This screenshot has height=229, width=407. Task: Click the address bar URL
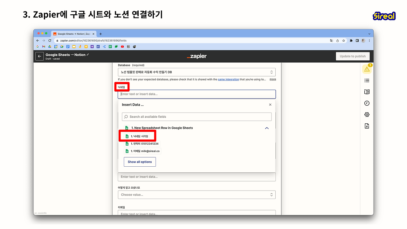click(93, 41)
